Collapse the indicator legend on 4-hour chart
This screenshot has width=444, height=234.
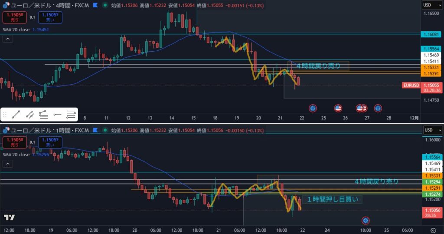click(x=7, y=39)
